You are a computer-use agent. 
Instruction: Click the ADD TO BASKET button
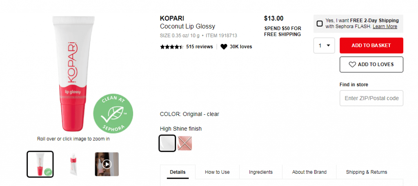click(371, 46)
